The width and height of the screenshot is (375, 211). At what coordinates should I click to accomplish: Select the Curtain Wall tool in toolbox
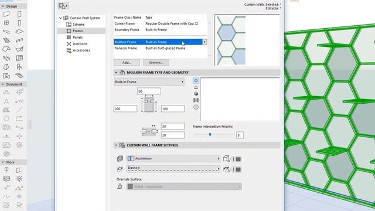coord(19,58)
